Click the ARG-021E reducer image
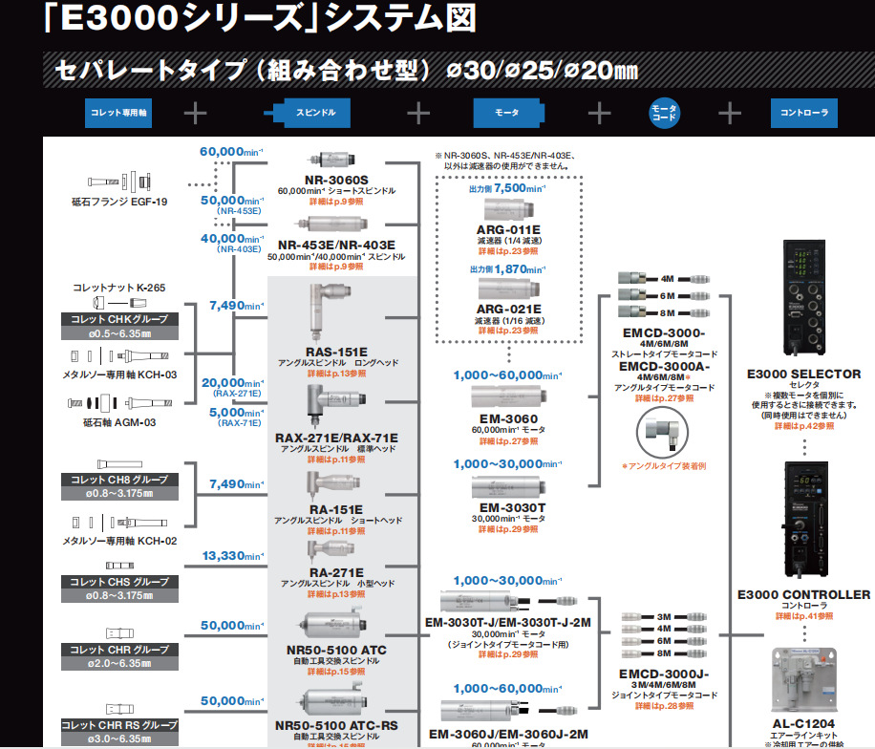Image resolution: width=875 pixels, height=749 pixels. pyautogui.click(x=508, y=289)
